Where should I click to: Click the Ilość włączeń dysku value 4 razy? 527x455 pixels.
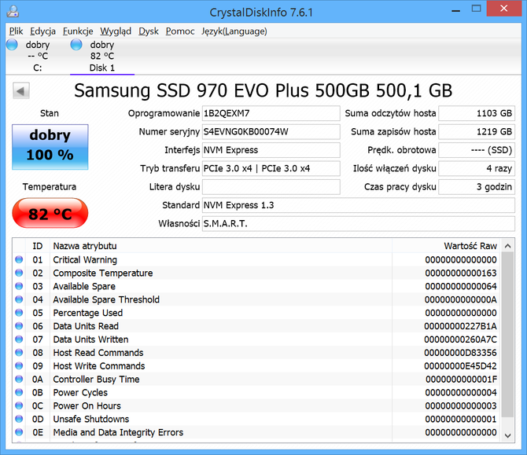(x=477, y=169)
